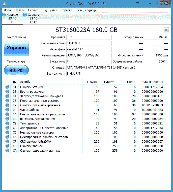173x192 pixels.
Task: Click status icon for Нестабильные сектора
Action: (7, 132)
